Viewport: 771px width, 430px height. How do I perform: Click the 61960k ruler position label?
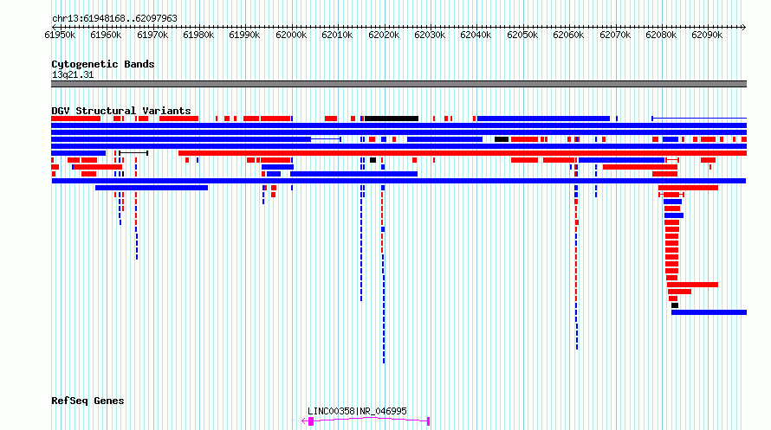click(106, 35)
